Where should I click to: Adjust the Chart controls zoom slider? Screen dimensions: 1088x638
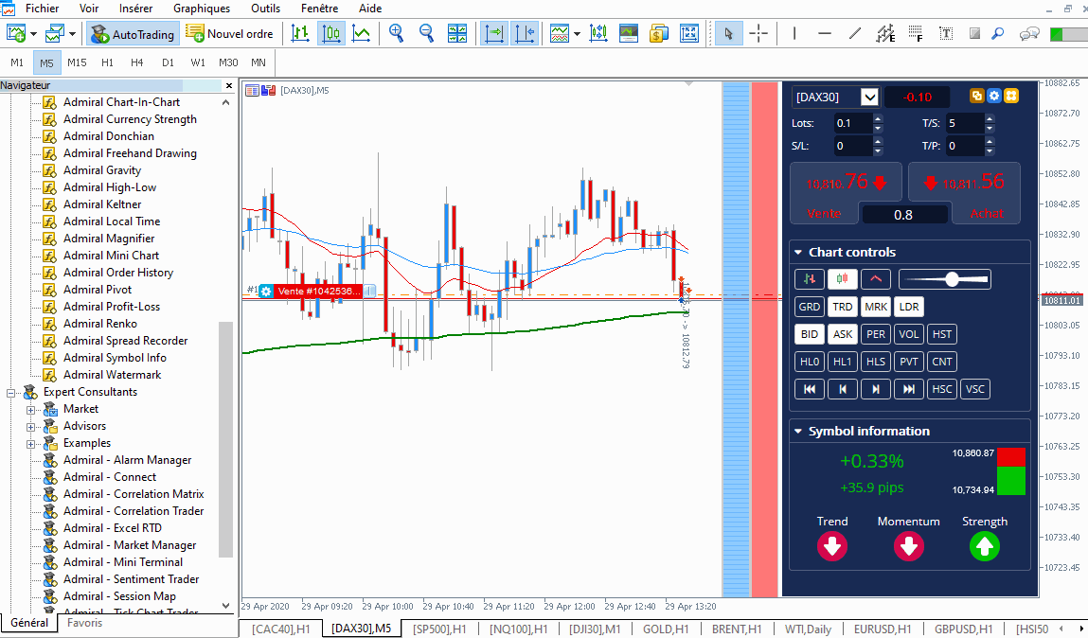(x=951, y=279)
